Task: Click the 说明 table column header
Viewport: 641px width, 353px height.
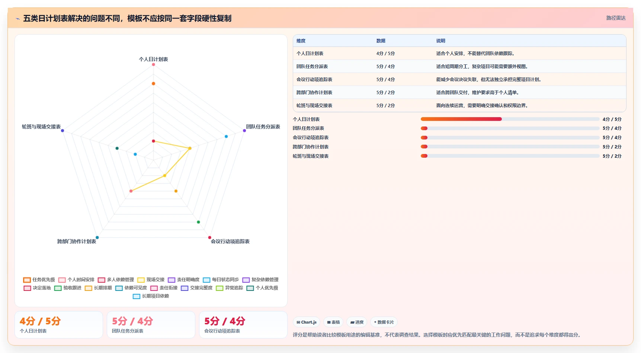Action: (441, 41)
